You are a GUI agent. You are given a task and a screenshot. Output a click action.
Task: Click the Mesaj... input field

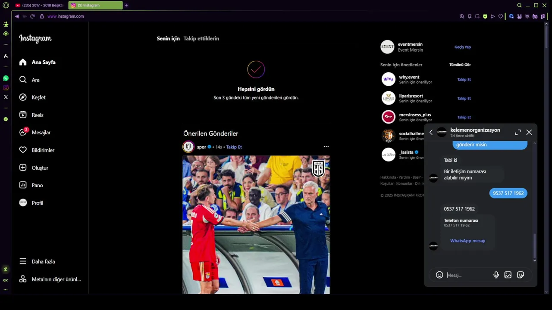pyautogui.click(x=467, y=275)
